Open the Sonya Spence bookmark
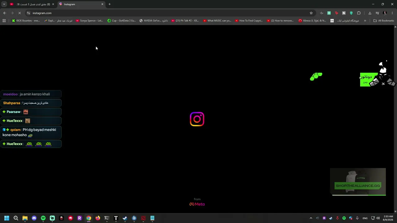Viewport: 397px width, 223px height. [x=89, y=21]
